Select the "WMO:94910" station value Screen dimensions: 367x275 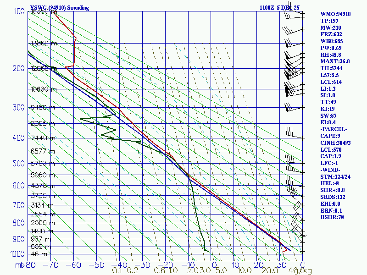tap(335, 14)
